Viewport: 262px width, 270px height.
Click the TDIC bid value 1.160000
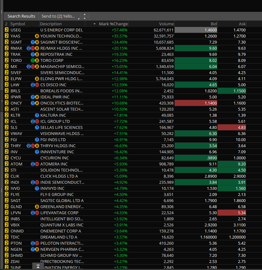pos(208,237)
